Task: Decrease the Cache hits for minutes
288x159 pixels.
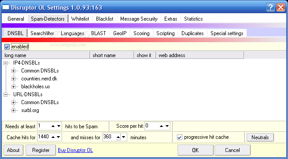Action: (59, 137)
